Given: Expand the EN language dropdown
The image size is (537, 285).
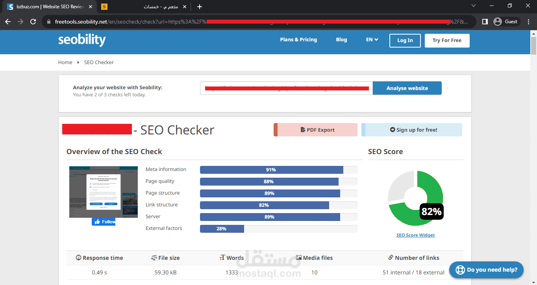Looking at the screenshot, I should click(x=372, y=40).
